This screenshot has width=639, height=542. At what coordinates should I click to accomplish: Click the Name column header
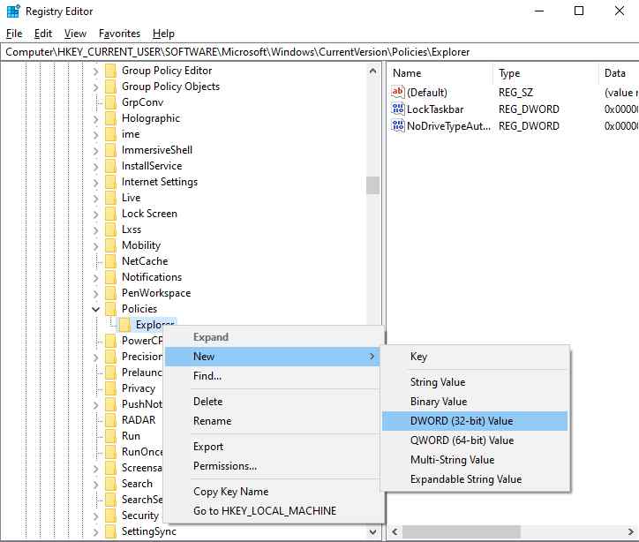440,73
